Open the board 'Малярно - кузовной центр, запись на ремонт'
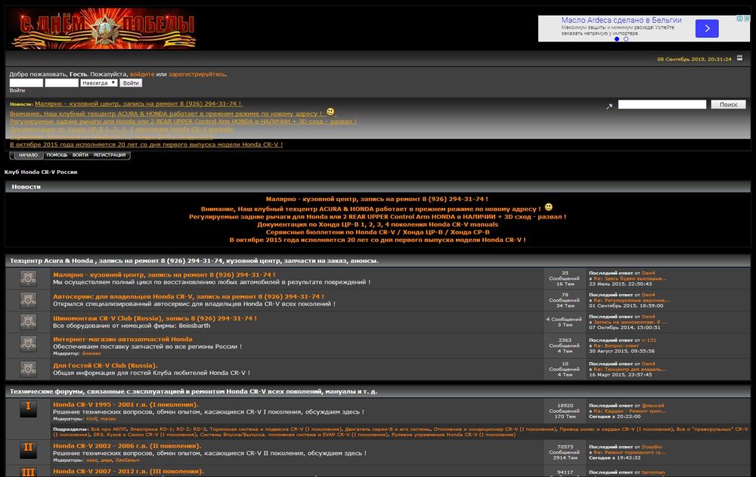The width and height of the screenshot is (756, 477). point(164,274)
